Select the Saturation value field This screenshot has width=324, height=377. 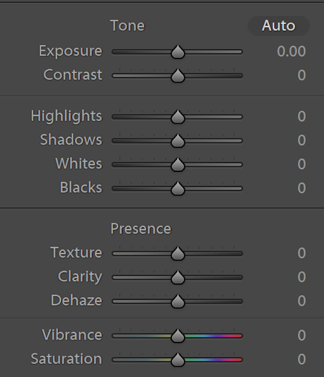coord(302,359)
